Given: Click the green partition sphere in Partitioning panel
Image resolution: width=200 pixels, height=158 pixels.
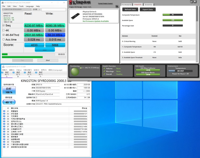Looking at the screenshot, I should tap(75, 72).
